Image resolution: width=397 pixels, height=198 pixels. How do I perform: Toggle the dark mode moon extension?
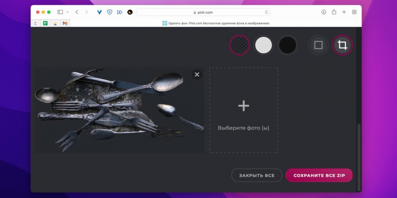tap(130, 12)
